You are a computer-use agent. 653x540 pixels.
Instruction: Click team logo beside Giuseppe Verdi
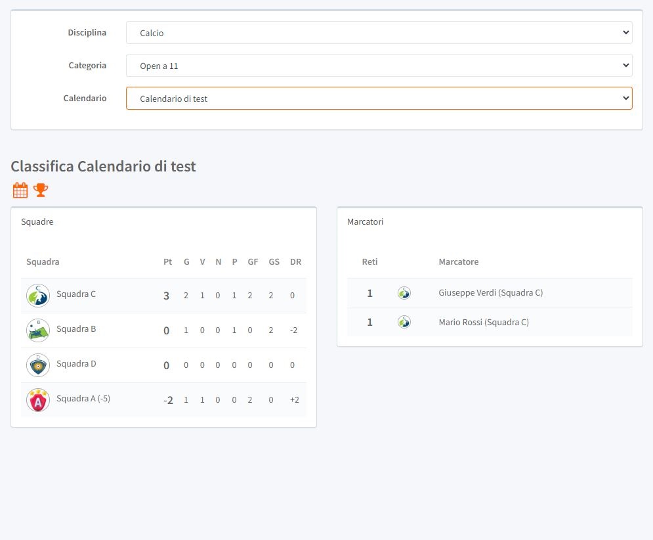404,293
